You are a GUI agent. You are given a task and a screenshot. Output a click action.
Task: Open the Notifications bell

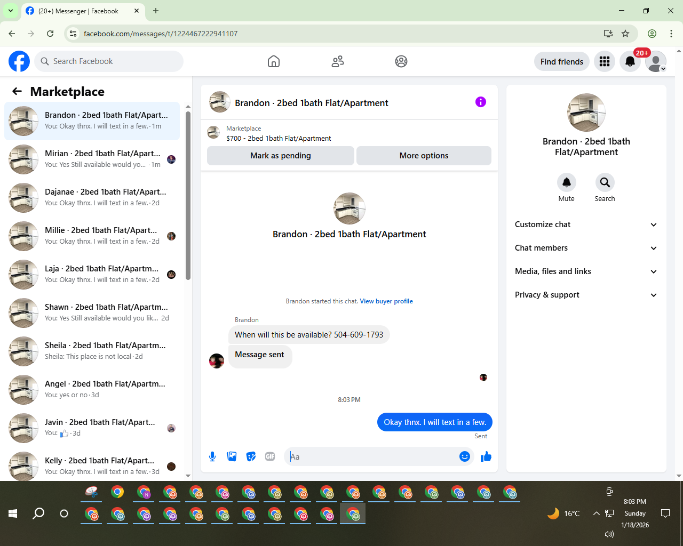tap(630, 61)
